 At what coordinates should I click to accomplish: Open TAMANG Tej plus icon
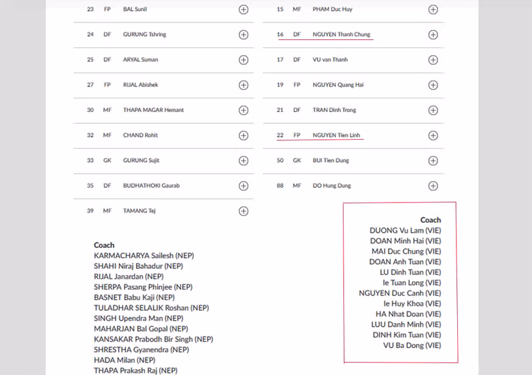(x=243, y=211)
